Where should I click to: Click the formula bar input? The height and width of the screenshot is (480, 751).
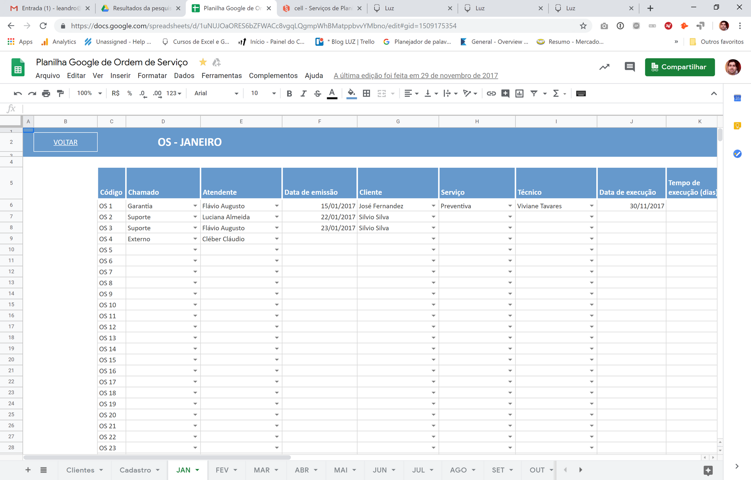click(367, 108)
